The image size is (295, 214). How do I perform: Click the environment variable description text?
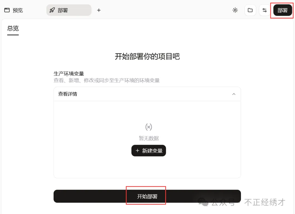tap(107, 81)
